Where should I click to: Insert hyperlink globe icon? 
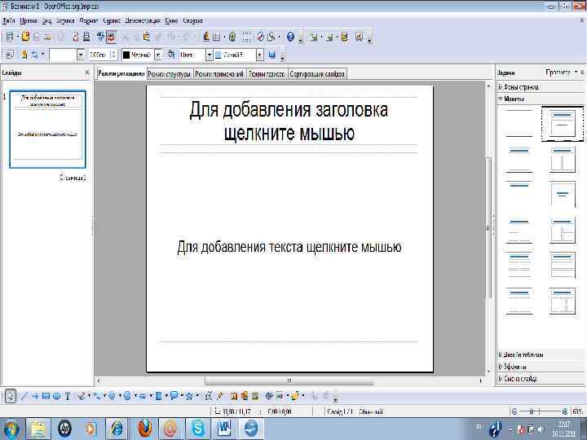click(232, 37)
